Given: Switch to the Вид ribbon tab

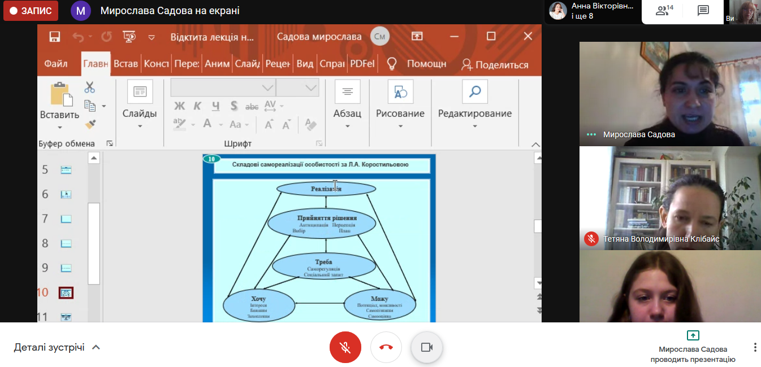Looking at the screenshot, I should pyautogui.click(x=305, y=64).
